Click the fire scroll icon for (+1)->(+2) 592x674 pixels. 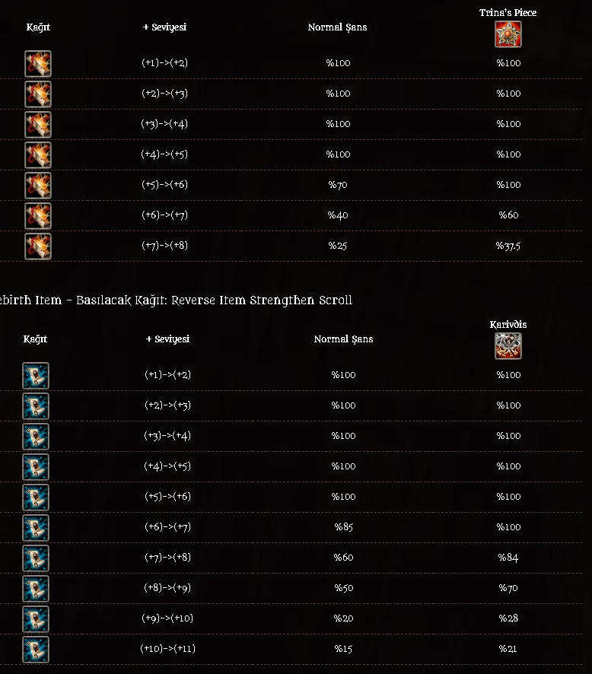click(38, 64)
